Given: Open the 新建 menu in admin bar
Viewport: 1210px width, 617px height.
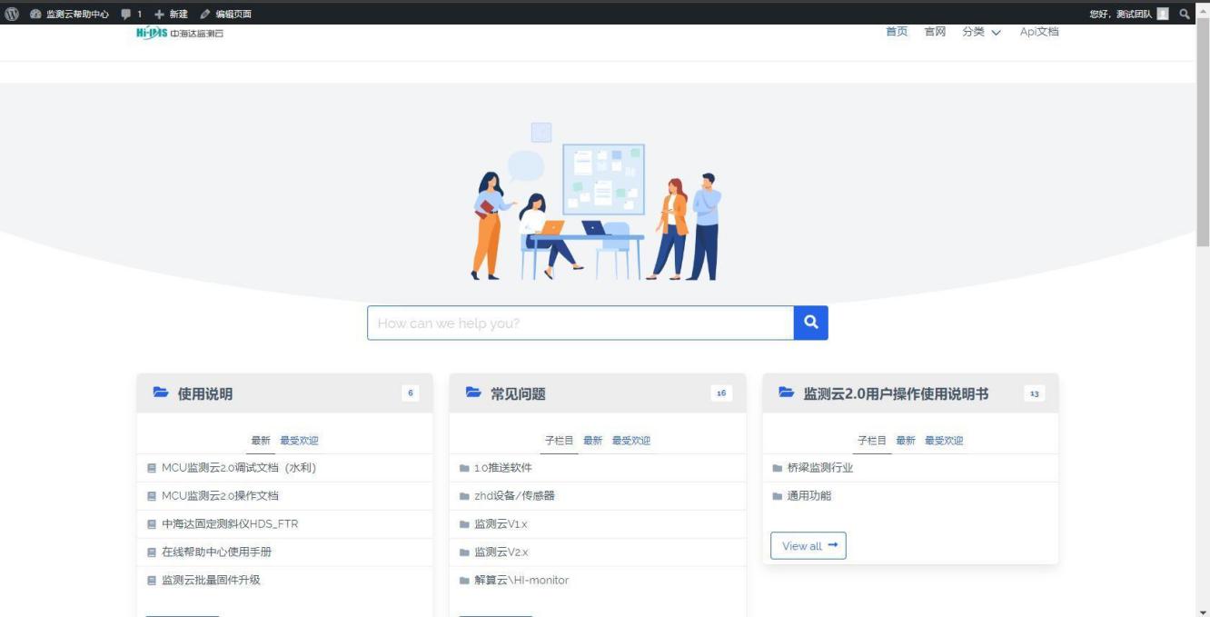Looking at the screenshot, I should coord(171,14).
